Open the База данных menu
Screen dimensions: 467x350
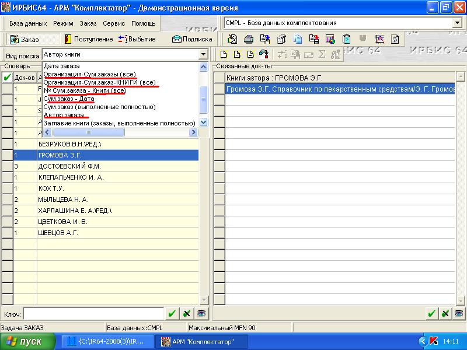[x=28, y=23]
